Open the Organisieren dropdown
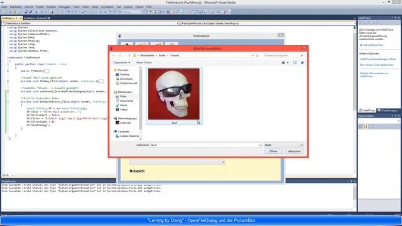The width and height of the screenshot is (402, 226). 121,63
